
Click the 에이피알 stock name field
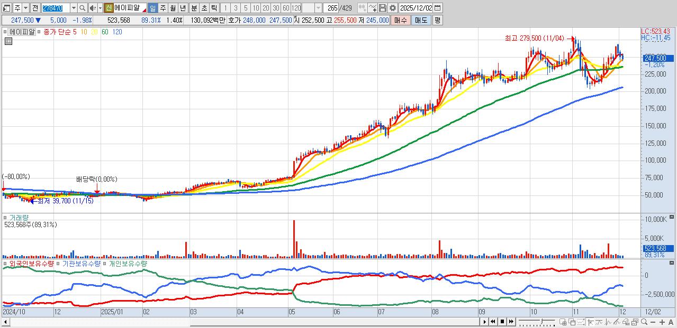[130, 8]
